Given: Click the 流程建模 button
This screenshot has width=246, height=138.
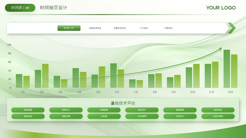Looking at the screenshot, I should (x=28, y=110).
